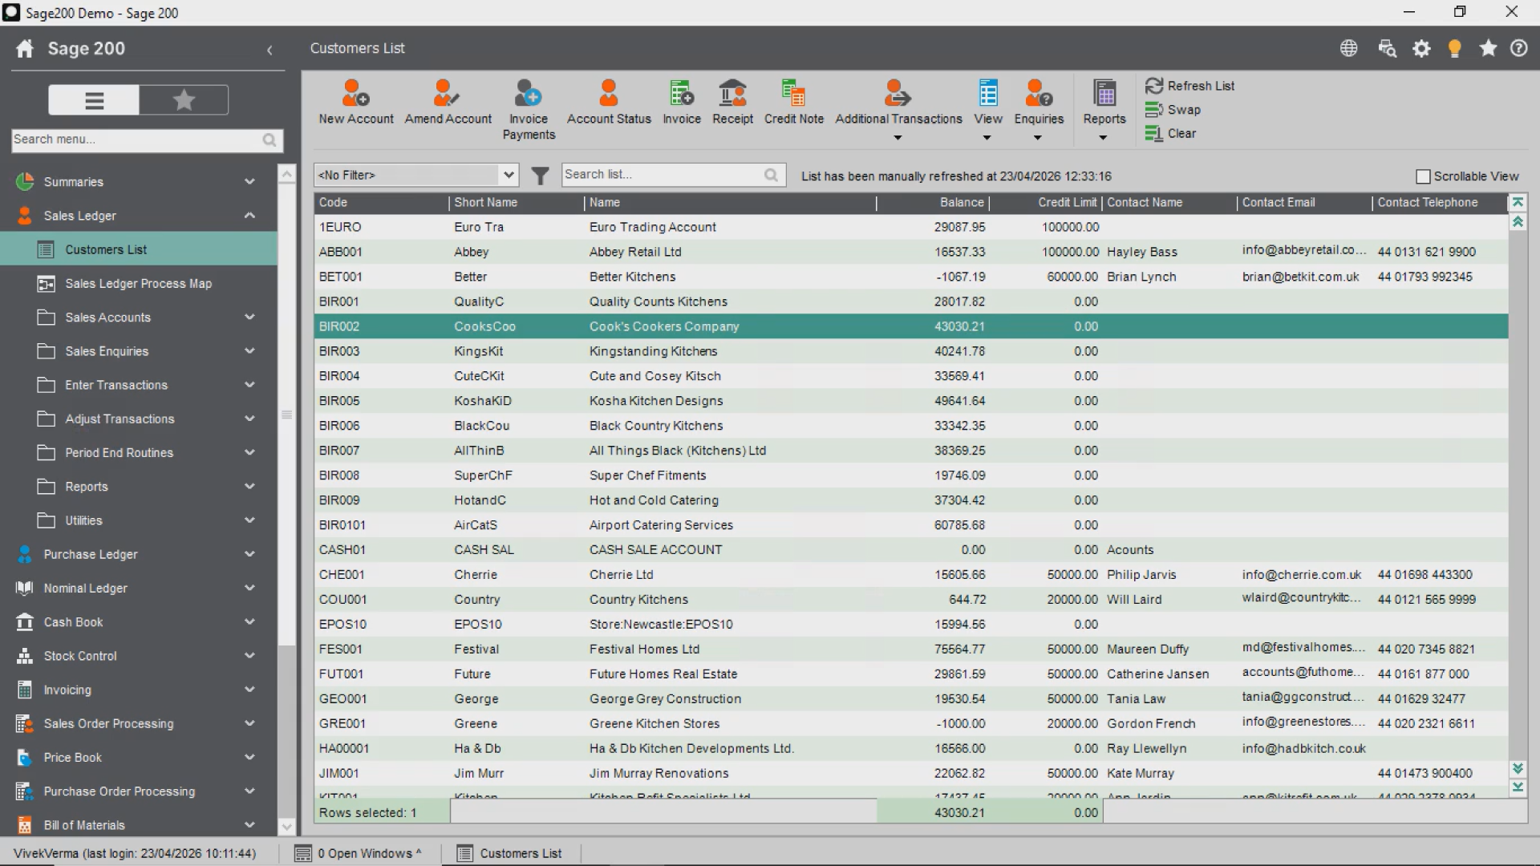The height and width of the screenshot is (866, 1540).
Task: Enable the Scrollable View checkbox
Action: (x=1423, y=176)
